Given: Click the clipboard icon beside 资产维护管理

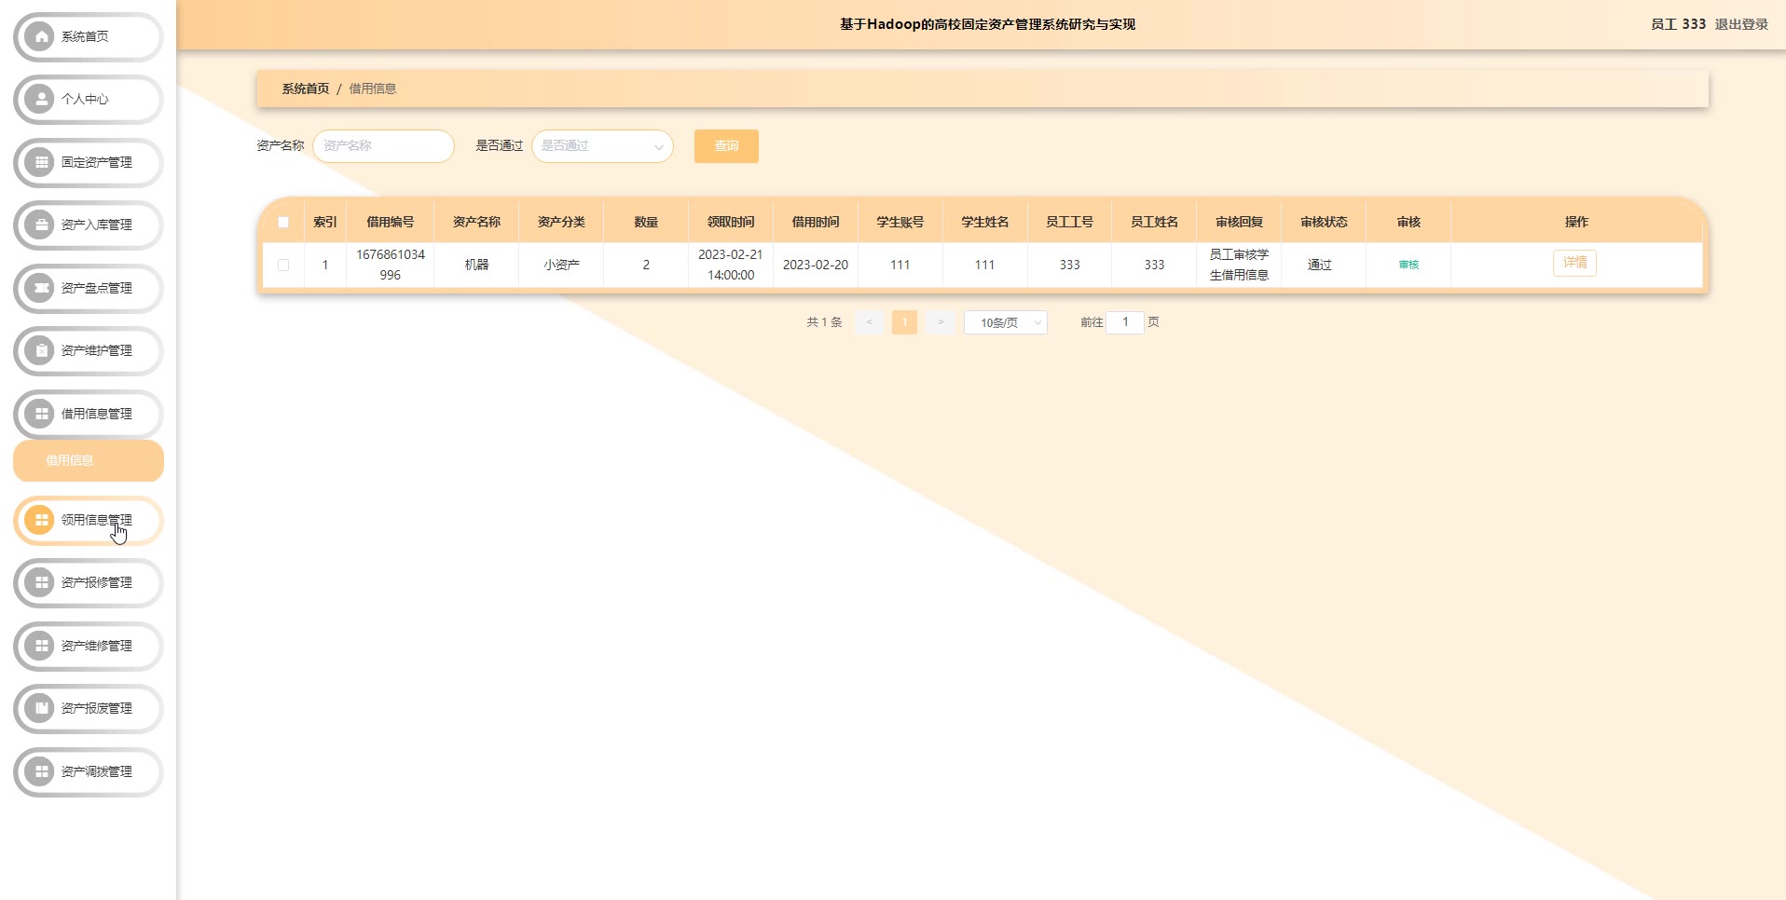Looking at the screenshot, I should click(x=41, y=351).
